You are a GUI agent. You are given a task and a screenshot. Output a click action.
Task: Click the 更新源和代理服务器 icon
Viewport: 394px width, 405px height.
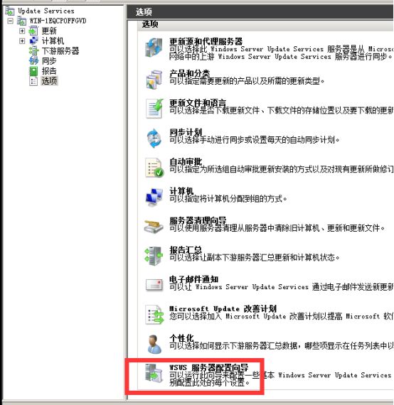tap(154, 48)
